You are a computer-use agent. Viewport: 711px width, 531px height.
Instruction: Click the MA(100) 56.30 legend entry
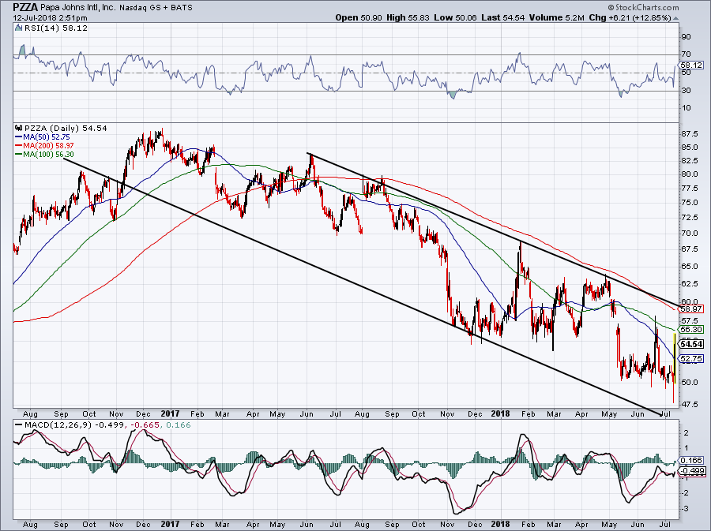click(x=44, y=155)
